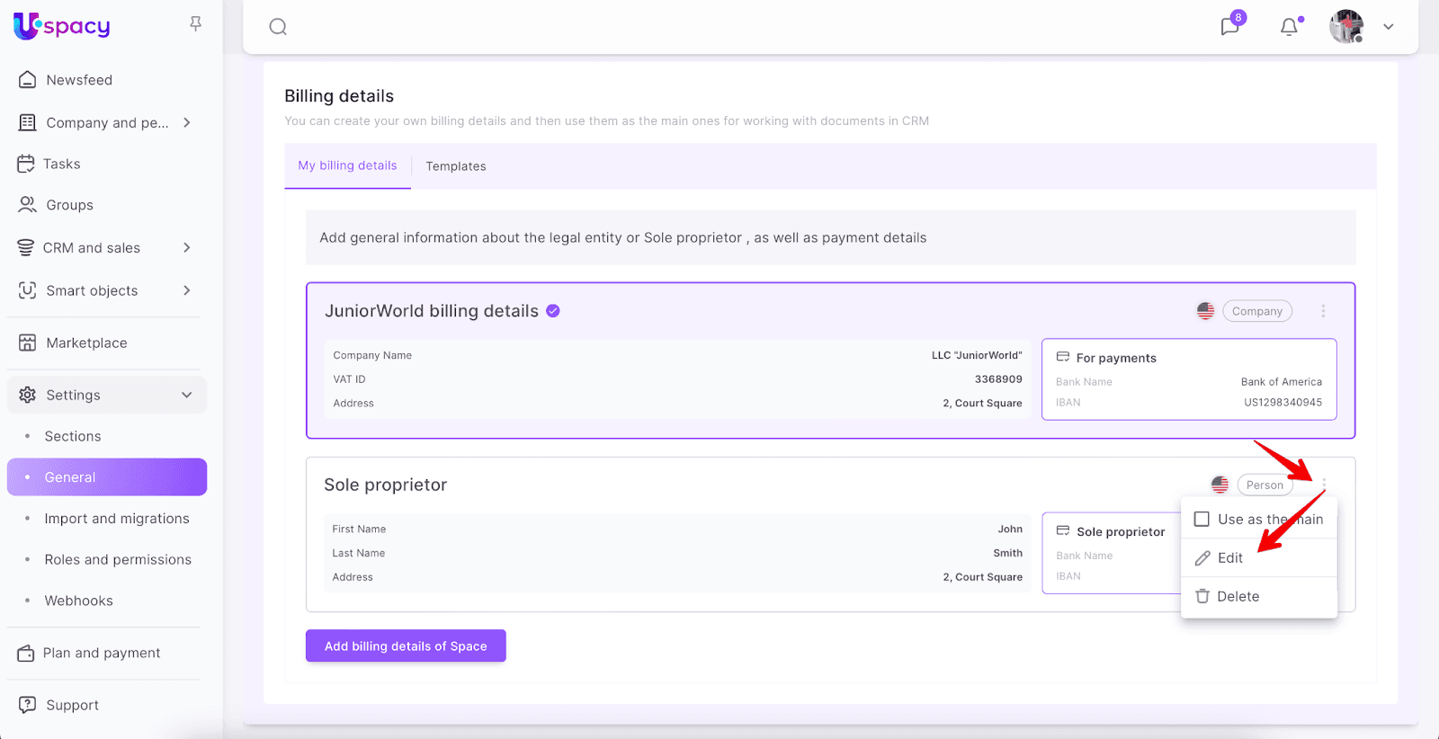
Task: Click Add billing details of Space
Action: coord(406,646)
